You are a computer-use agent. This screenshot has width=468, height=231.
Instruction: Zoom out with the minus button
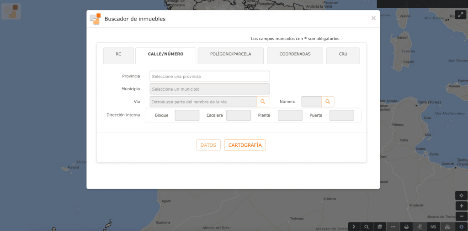click(x=461, y=216)
